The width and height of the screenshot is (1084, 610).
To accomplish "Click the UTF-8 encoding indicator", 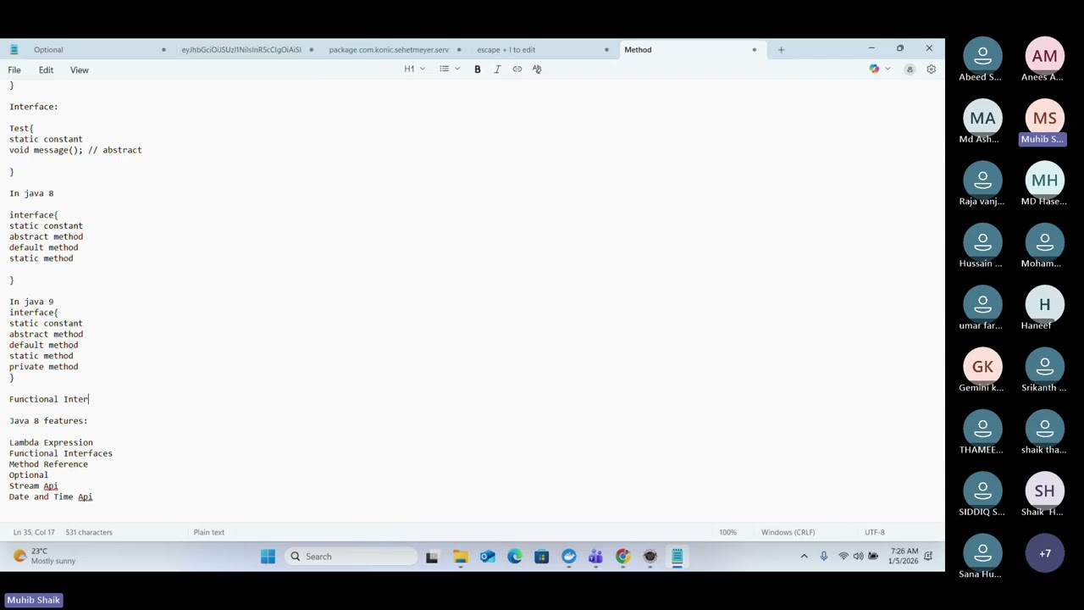I will point(874,533).
